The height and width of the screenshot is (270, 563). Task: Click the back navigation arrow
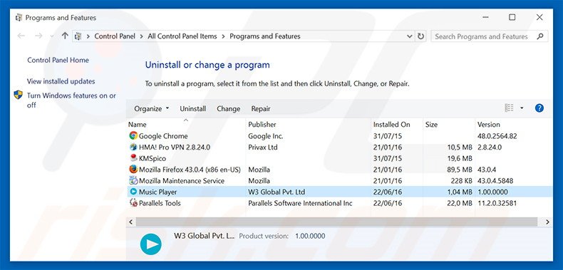(x=21, y=36)
